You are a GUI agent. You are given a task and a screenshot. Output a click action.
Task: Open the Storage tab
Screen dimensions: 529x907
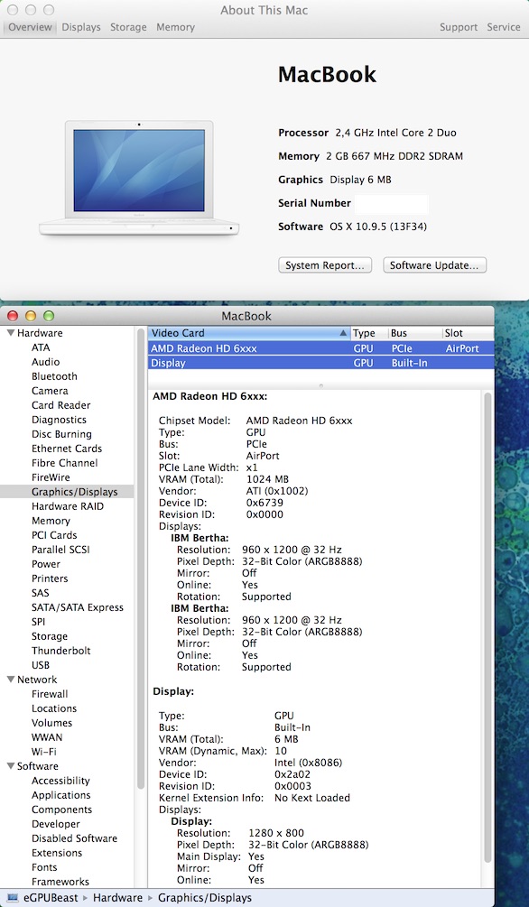tap(128, 27)
